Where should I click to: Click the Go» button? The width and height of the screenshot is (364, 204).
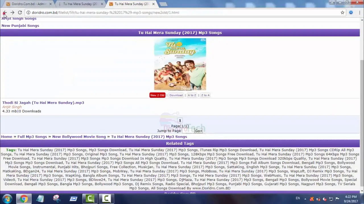pos(198,131)
